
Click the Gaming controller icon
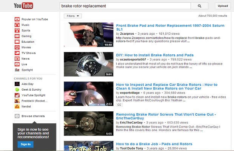point(17,36)
